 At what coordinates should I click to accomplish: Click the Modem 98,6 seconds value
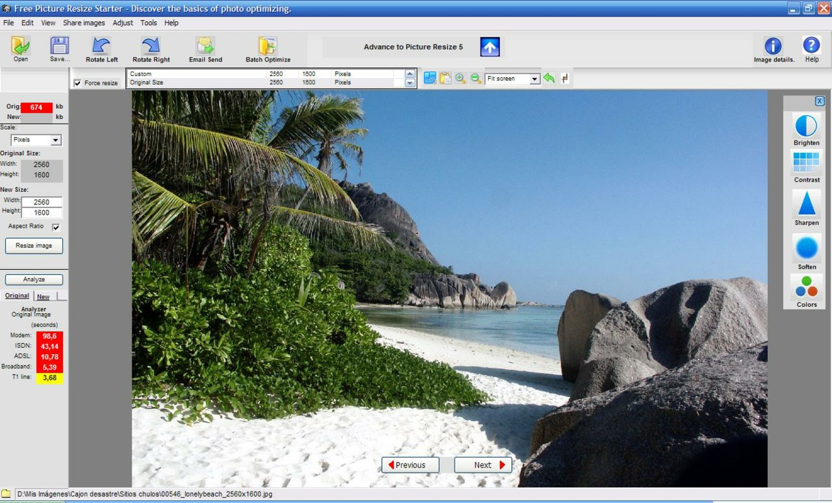[x=50, y=336]
